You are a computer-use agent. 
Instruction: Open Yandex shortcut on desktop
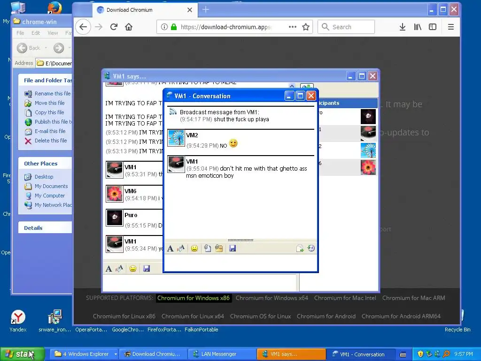pos(18,321)
